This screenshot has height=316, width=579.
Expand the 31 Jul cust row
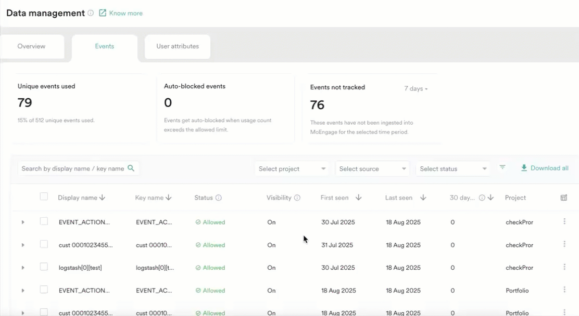[23, 245]
